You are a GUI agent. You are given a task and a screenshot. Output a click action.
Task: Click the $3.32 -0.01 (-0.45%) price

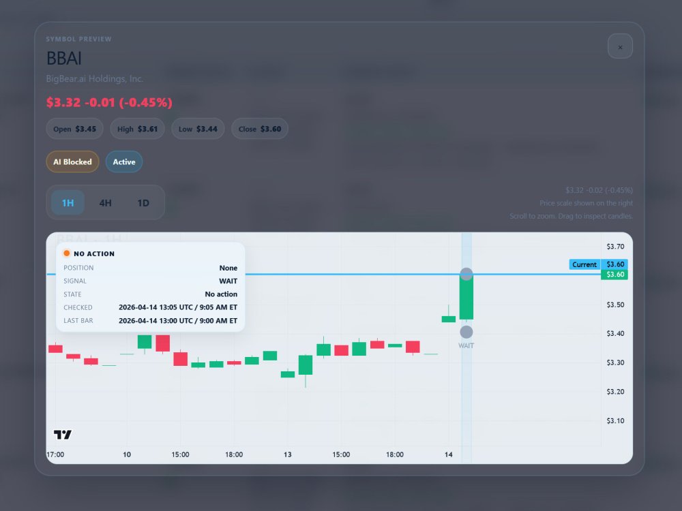109,103
